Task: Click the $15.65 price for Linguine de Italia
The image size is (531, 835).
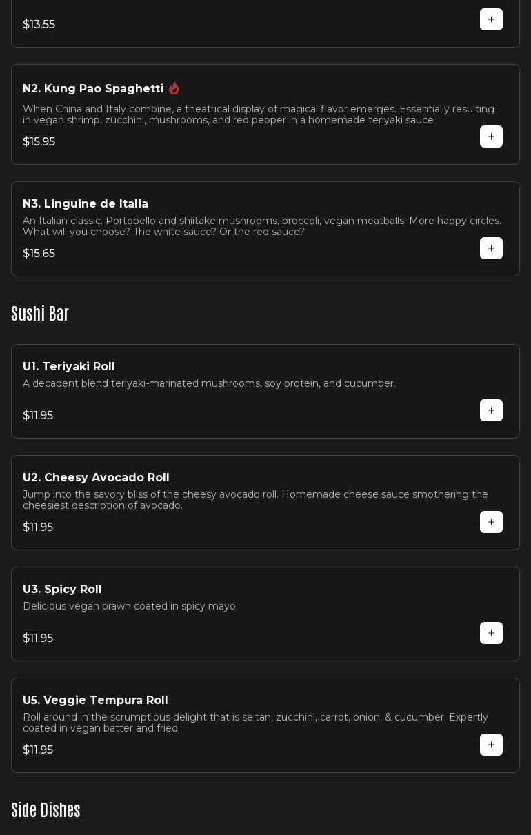Action: tap(39, 254)
